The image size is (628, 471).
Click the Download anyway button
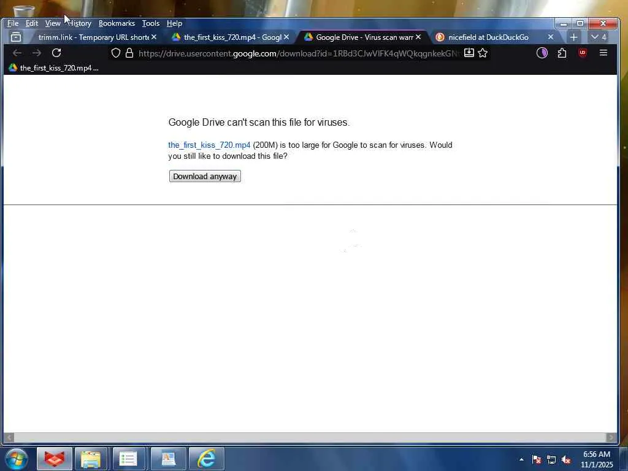point(205,176)
